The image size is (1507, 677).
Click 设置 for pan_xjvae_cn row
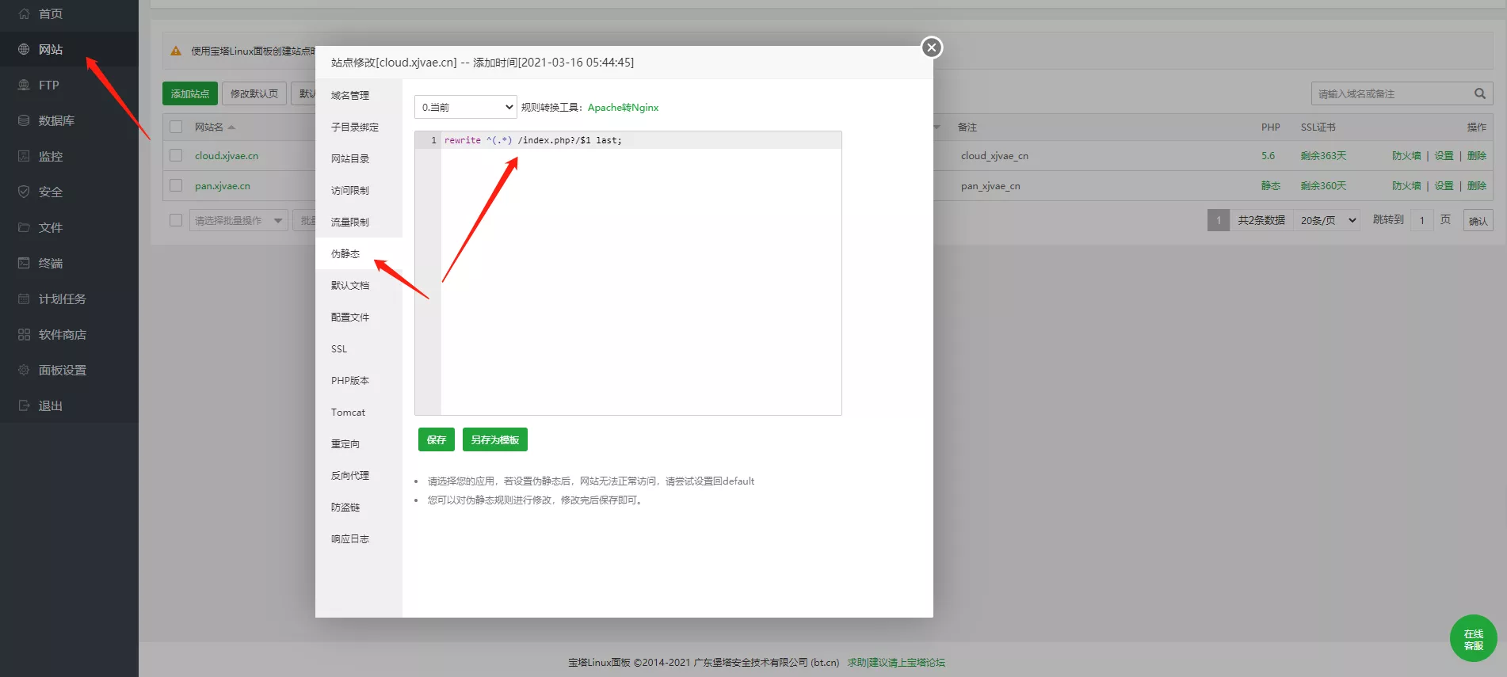[1444, 185]
